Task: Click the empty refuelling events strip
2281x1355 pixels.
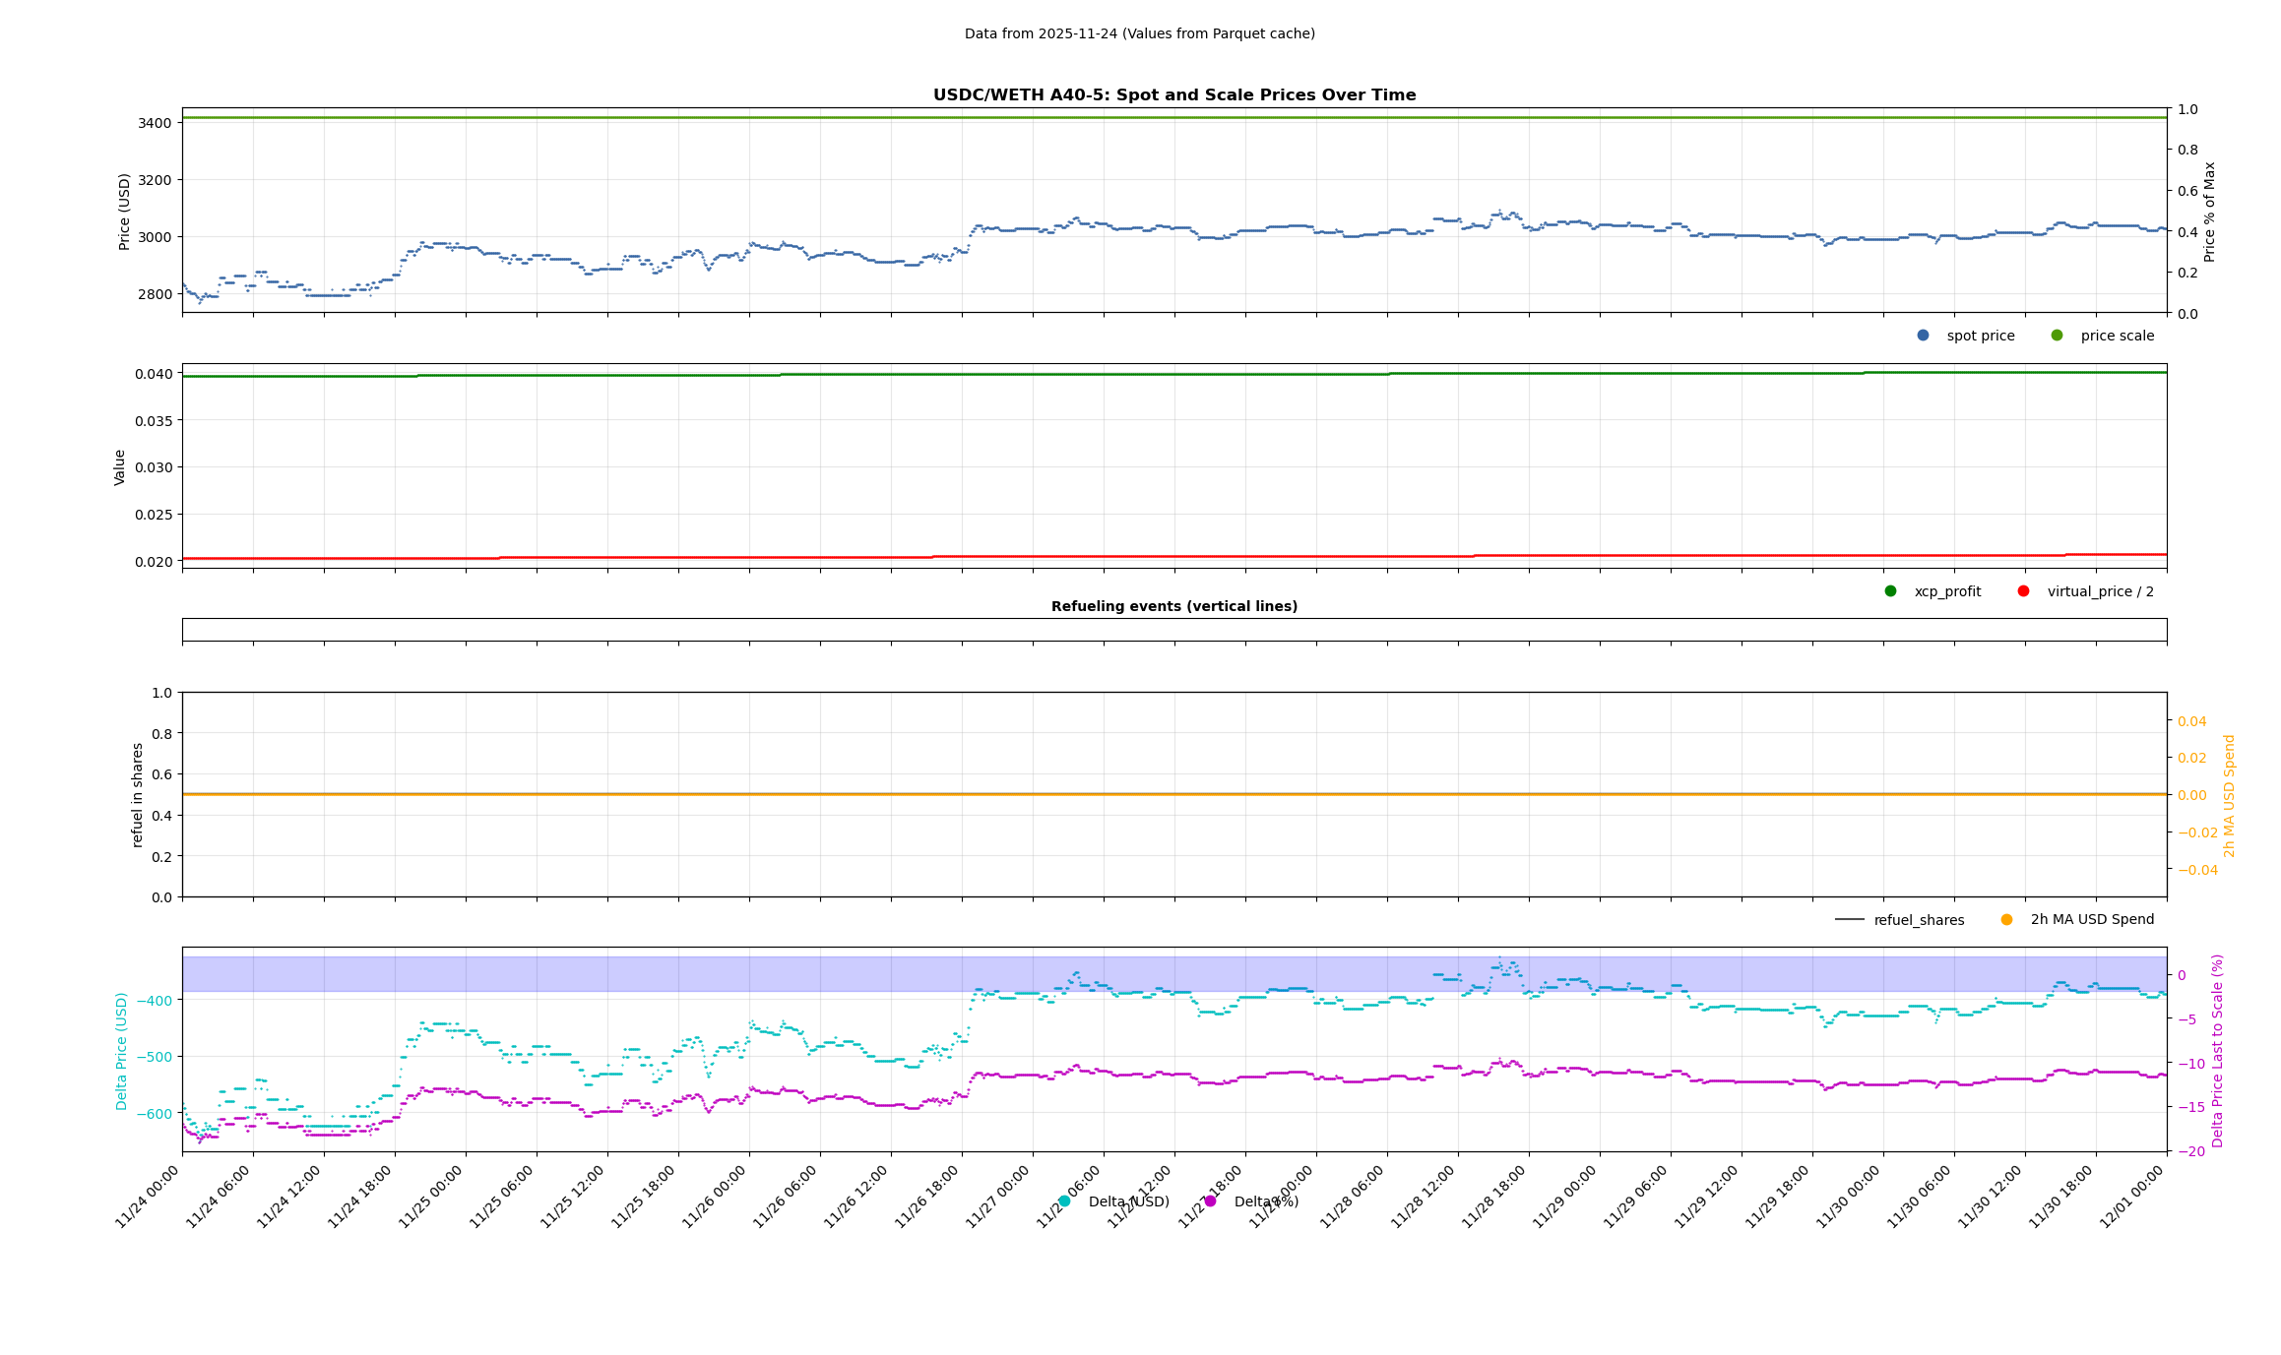Action: point(1173,630)
